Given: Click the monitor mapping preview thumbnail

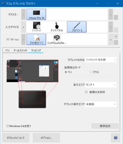Looking at the screenshot, I should (32, 71).
